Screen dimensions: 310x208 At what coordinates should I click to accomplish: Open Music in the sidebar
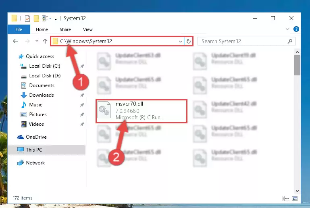pyautogui.click(x=31, y=104)
